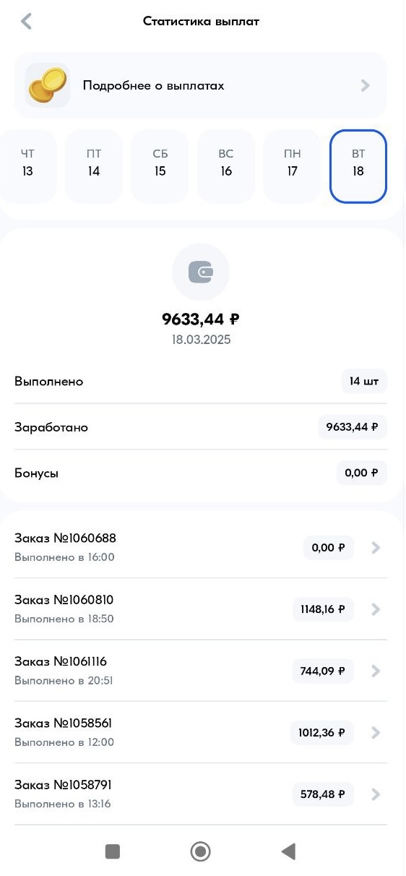
Task: Tap the gold coins icon
Action: [48, 85]
